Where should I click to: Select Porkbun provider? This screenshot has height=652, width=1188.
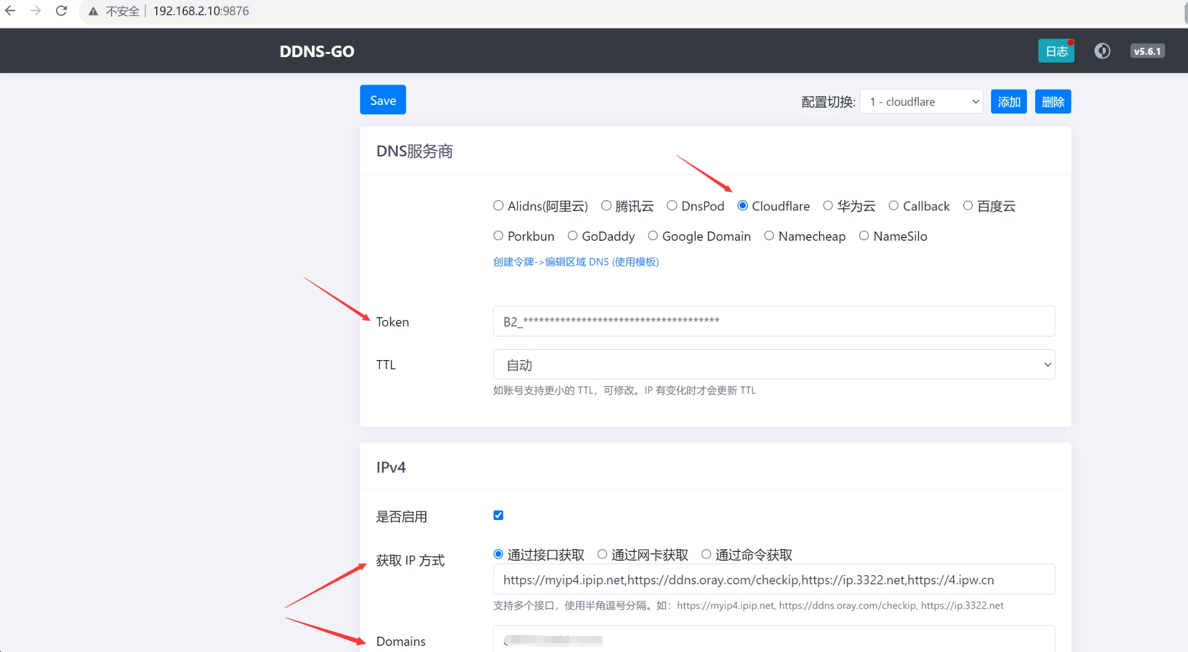pos(498,236)
